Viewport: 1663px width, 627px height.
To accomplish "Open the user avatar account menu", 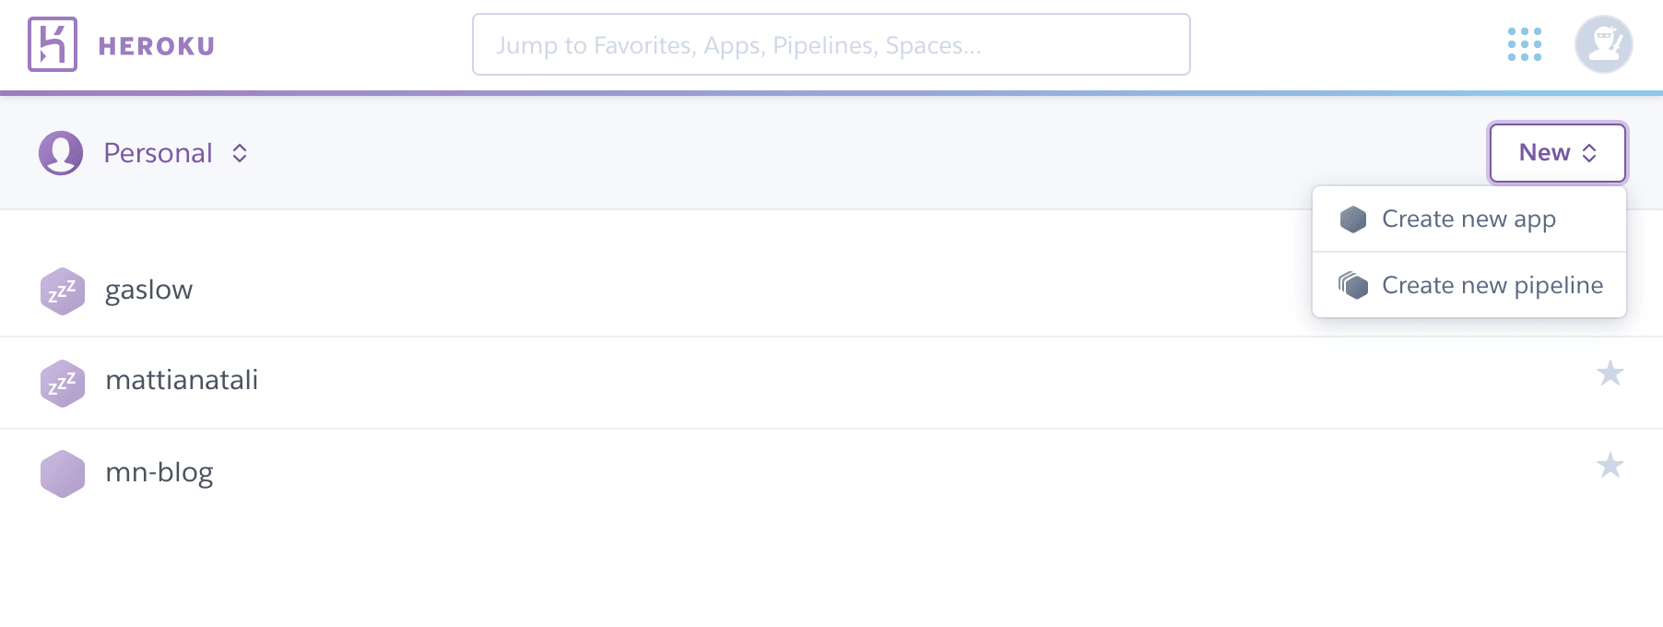I will click(1603, 44).
